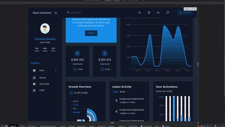Toggle the sidebar hamburger menu icon
This screenshot has height=127, width=225.
[56, 13]
